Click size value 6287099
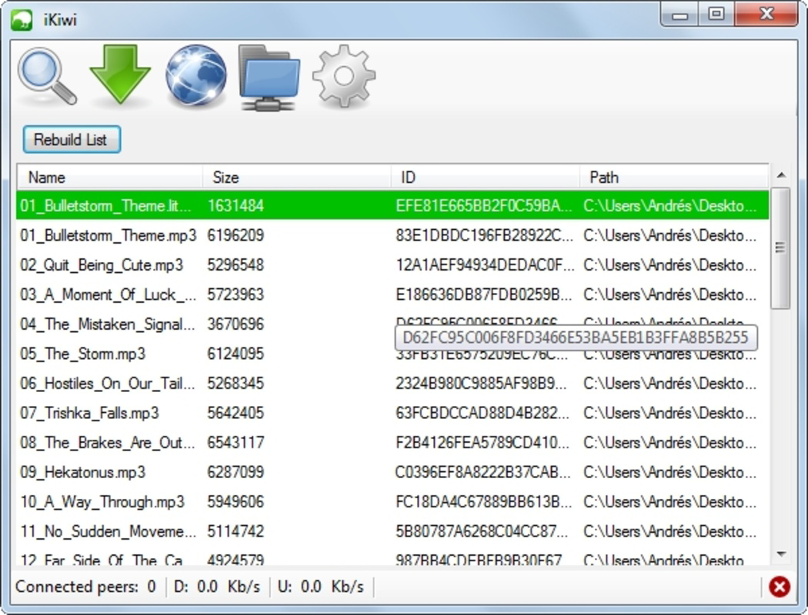This screenshot has width=808, height=615. click(235, 473)
